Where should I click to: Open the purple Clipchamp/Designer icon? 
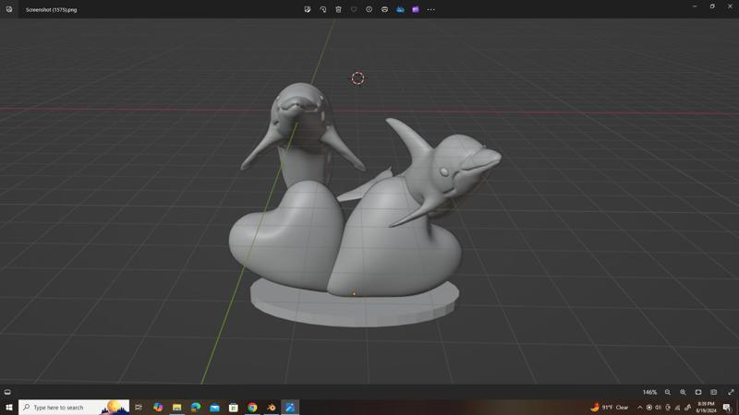coord(415,9)
